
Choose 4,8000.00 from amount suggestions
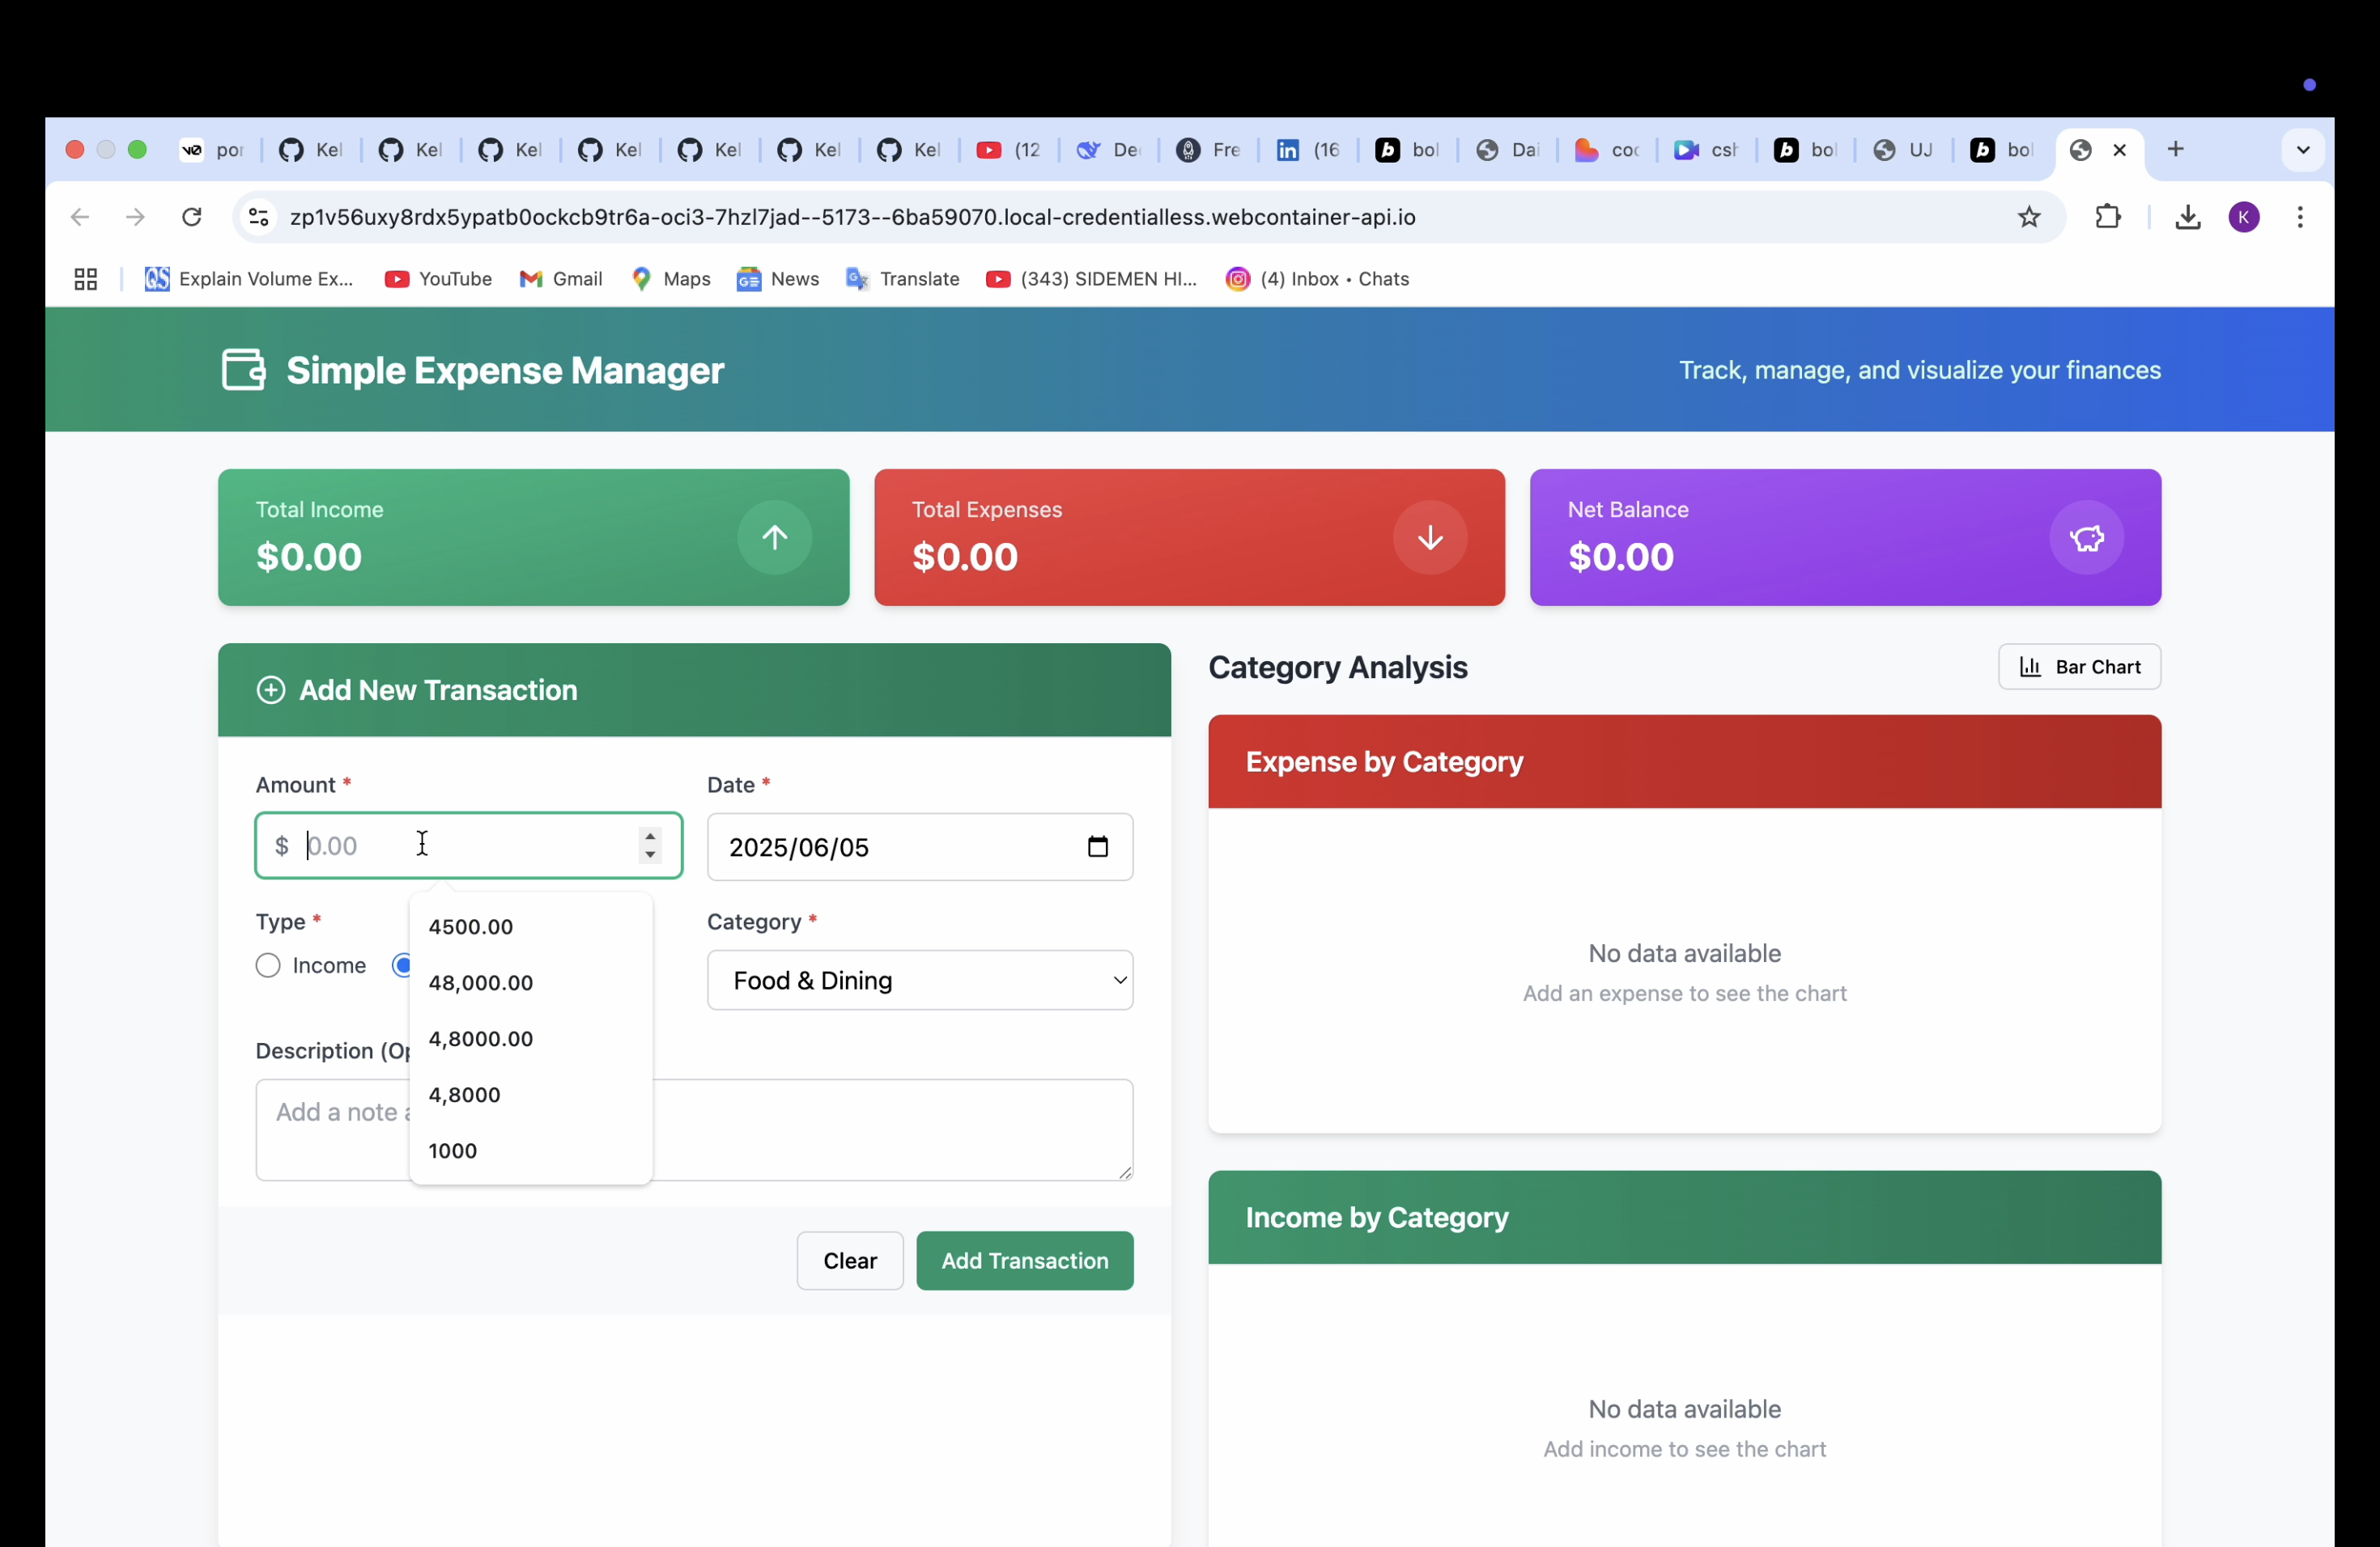point(531,1038)
